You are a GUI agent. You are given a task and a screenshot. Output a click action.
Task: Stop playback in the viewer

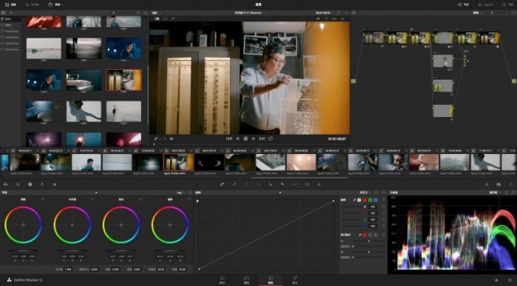(x=246, y=139)
